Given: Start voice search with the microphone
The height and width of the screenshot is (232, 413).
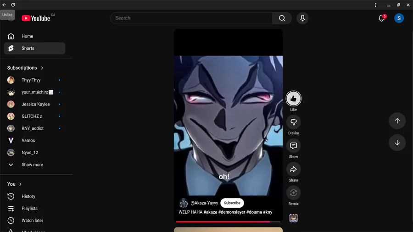Looking at the screenshot, I should click(x=302, y=18).
